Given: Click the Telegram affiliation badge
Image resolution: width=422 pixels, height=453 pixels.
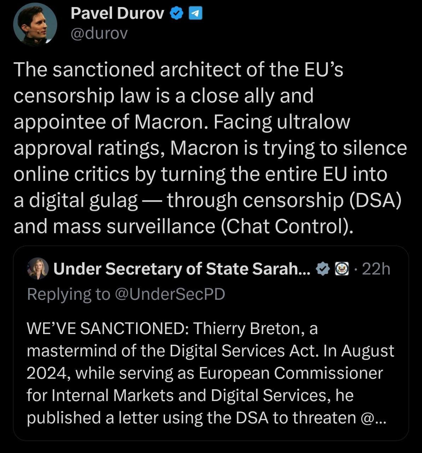Looking at the screenshot, I should (x=196, y=14).
